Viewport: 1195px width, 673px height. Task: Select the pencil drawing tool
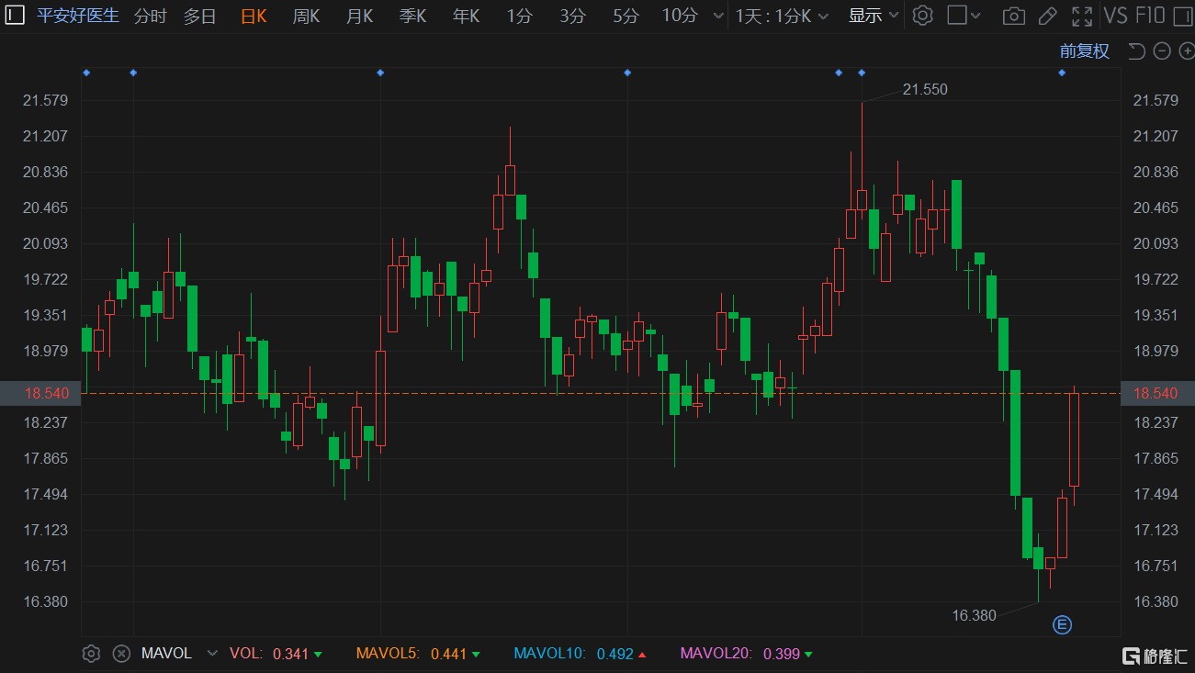tap(1047, 16)
